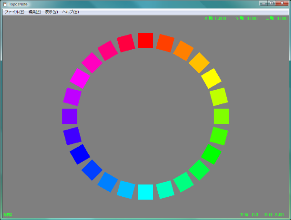Open the 表示(V) menu
Image resolution: width=291 pixels, height=220 pixels.
[x=51, y=12]
